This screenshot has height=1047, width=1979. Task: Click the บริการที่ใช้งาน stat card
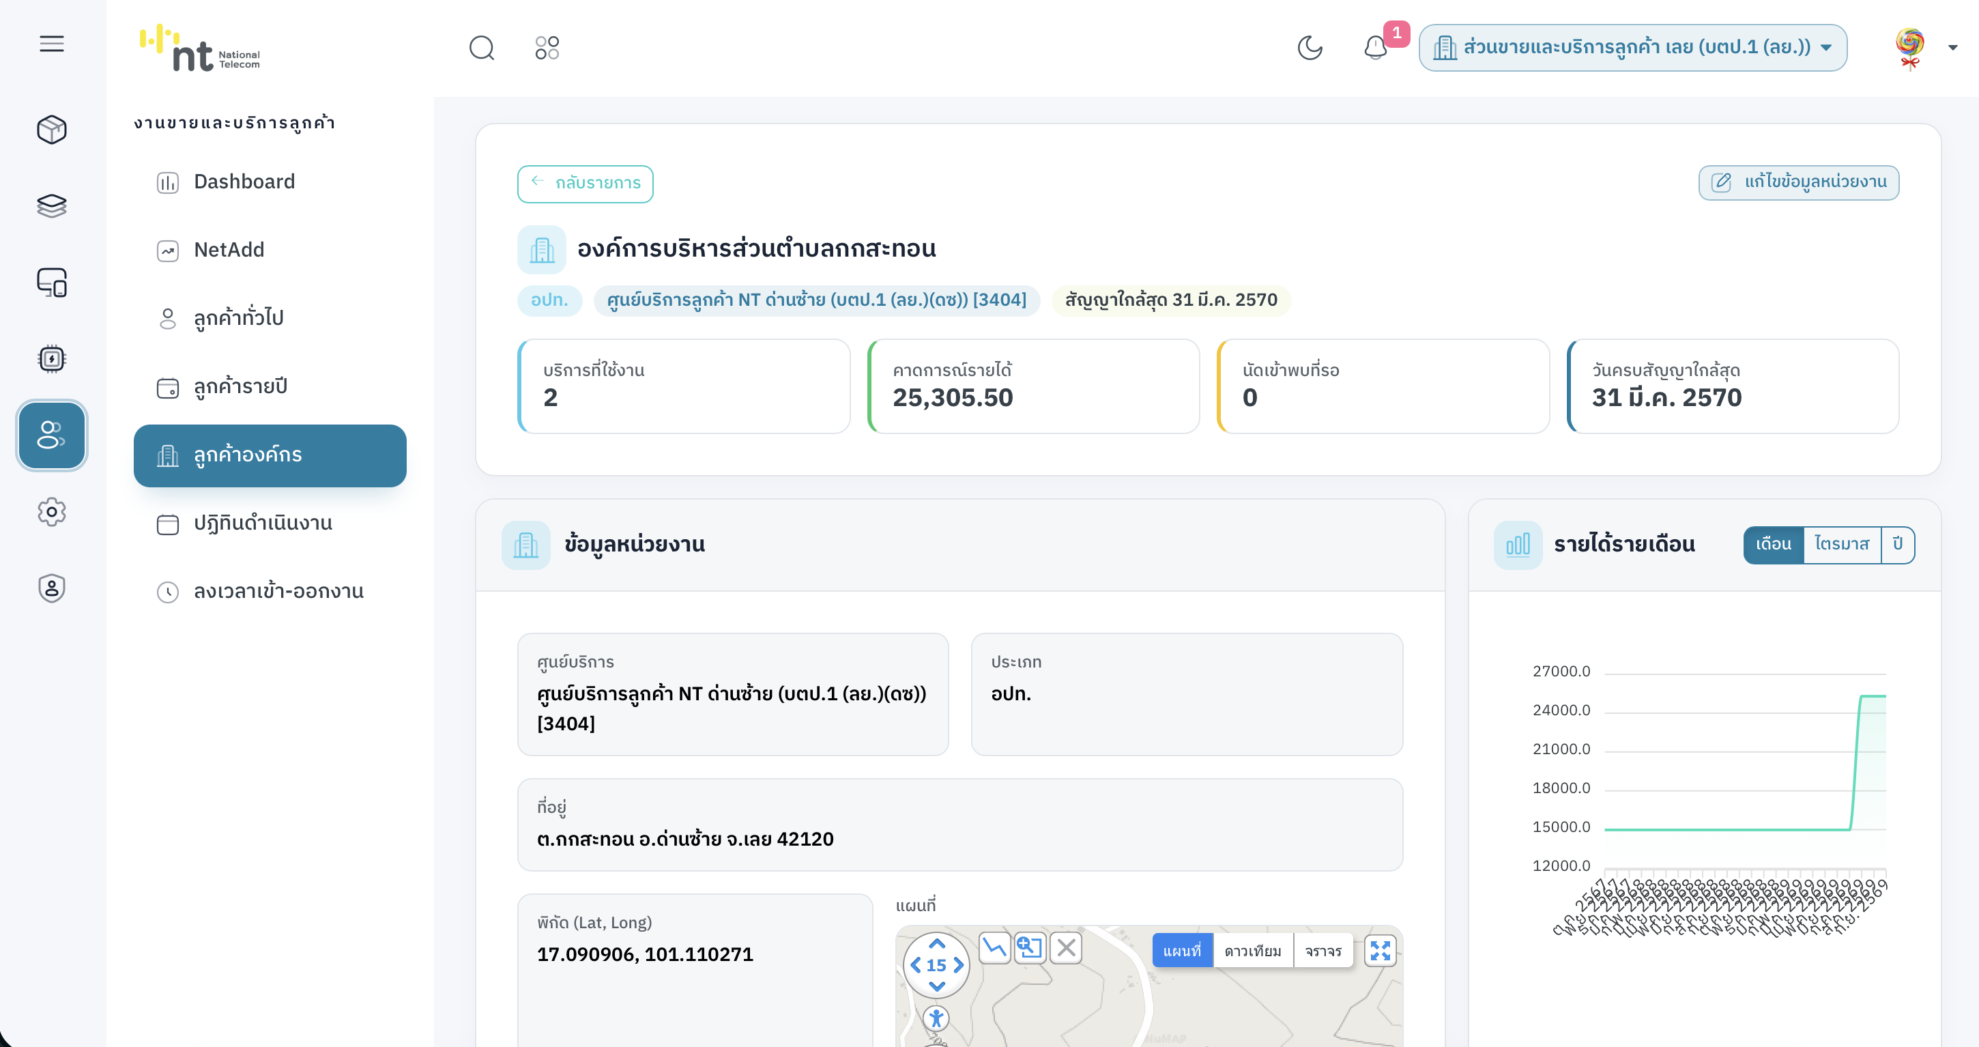coord(684,386)
